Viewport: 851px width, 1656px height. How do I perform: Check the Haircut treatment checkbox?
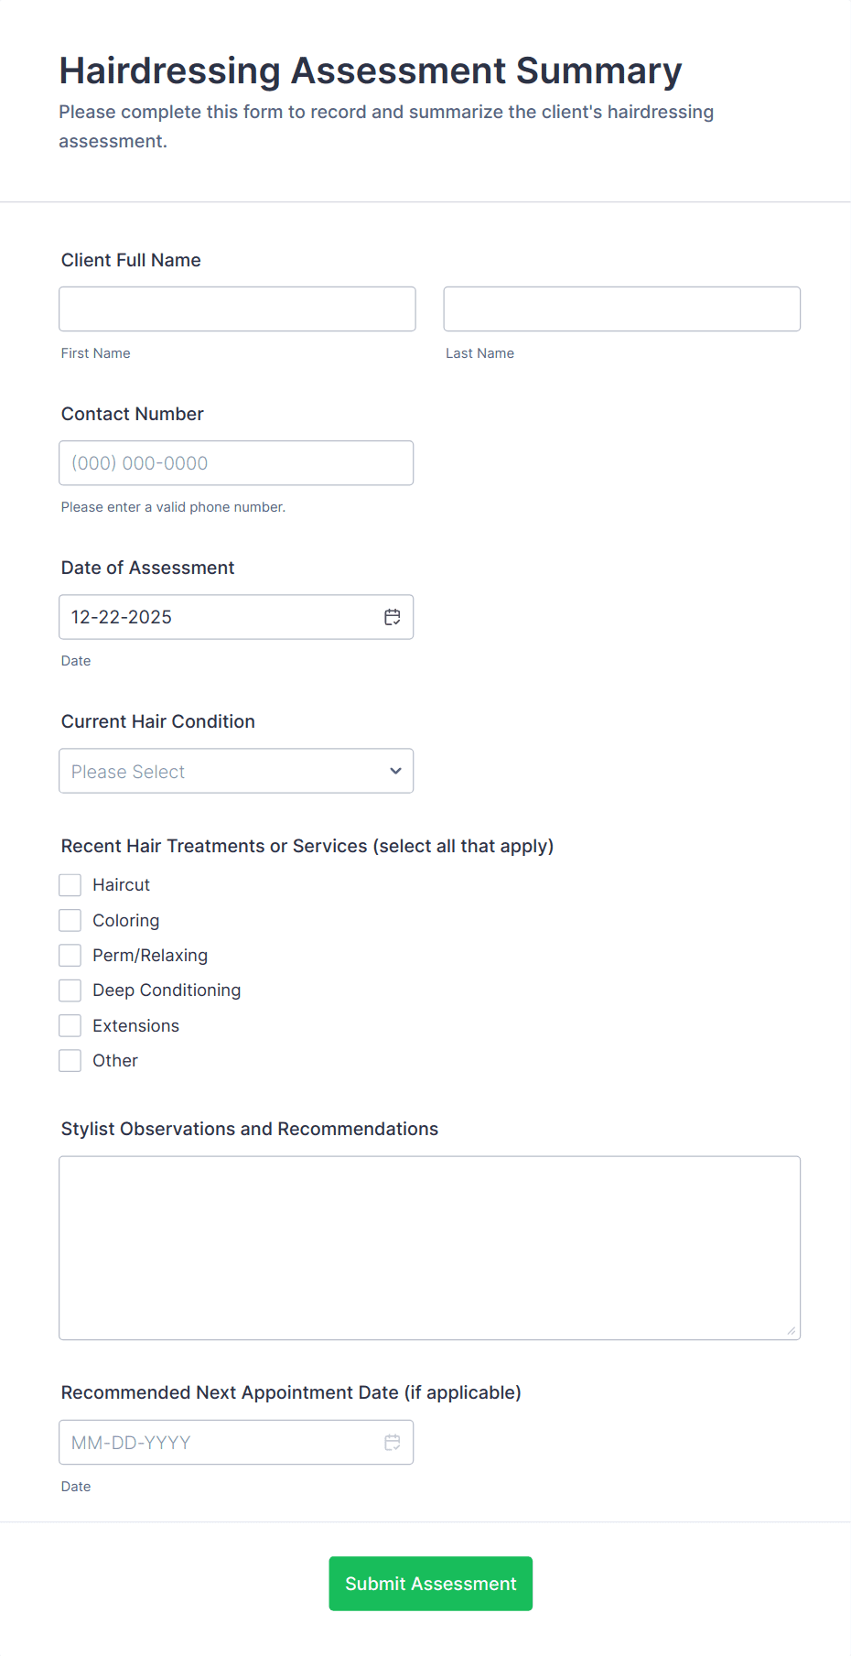70,884
